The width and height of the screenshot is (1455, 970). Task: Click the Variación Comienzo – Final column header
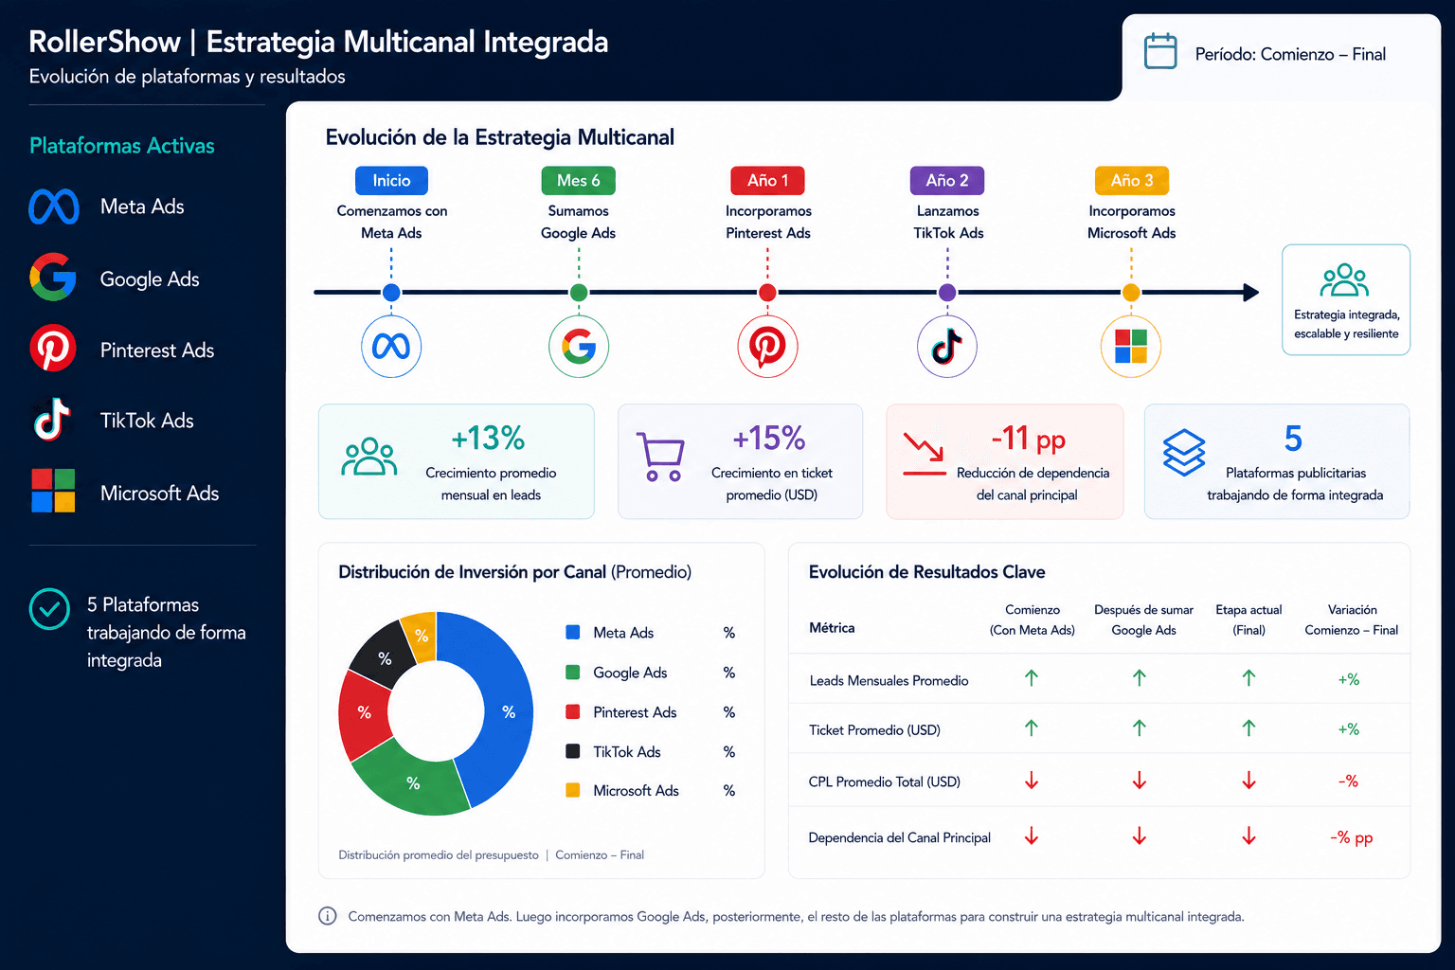pyautogui.click(x=1352, y=620)
